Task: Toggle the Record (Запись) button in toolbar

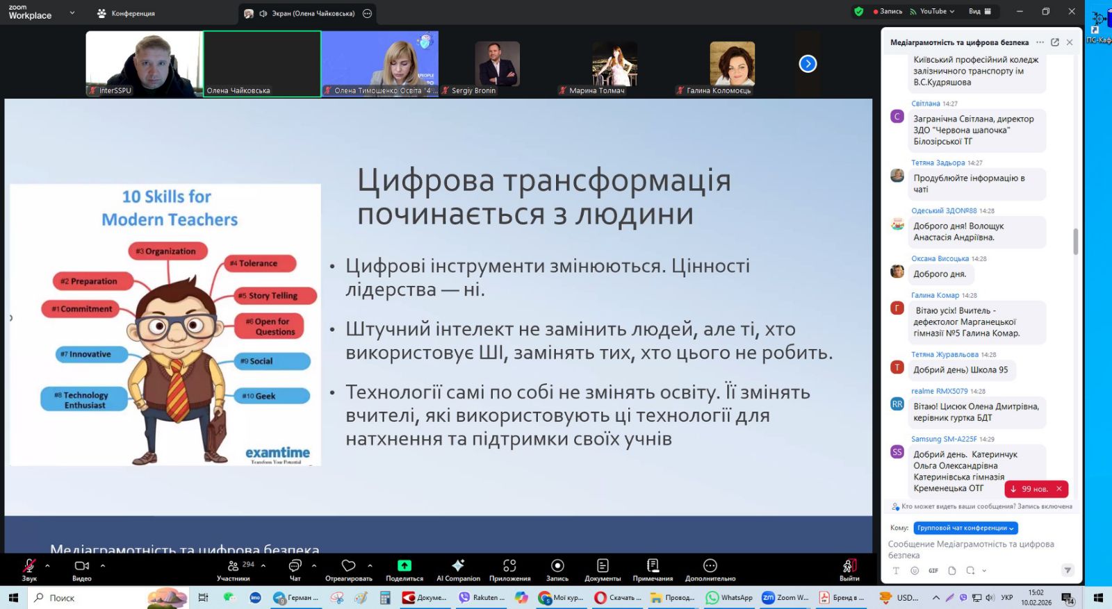Action: tap(557, 566)
